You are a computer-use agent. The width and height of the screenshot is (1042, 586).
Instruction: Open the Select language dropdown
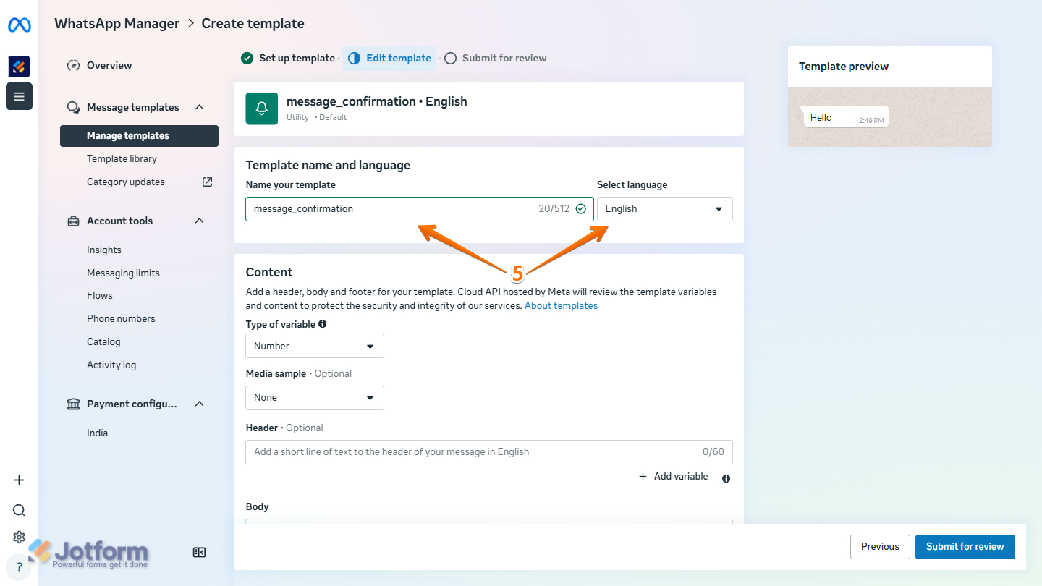665,209
